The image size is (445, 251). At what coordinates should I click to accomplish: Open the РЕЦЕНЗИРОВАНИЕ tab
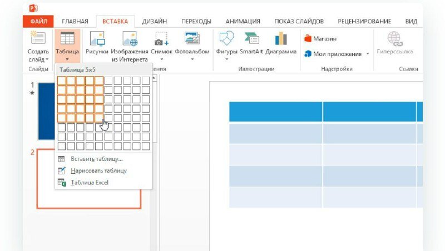(x=364, y=22)
